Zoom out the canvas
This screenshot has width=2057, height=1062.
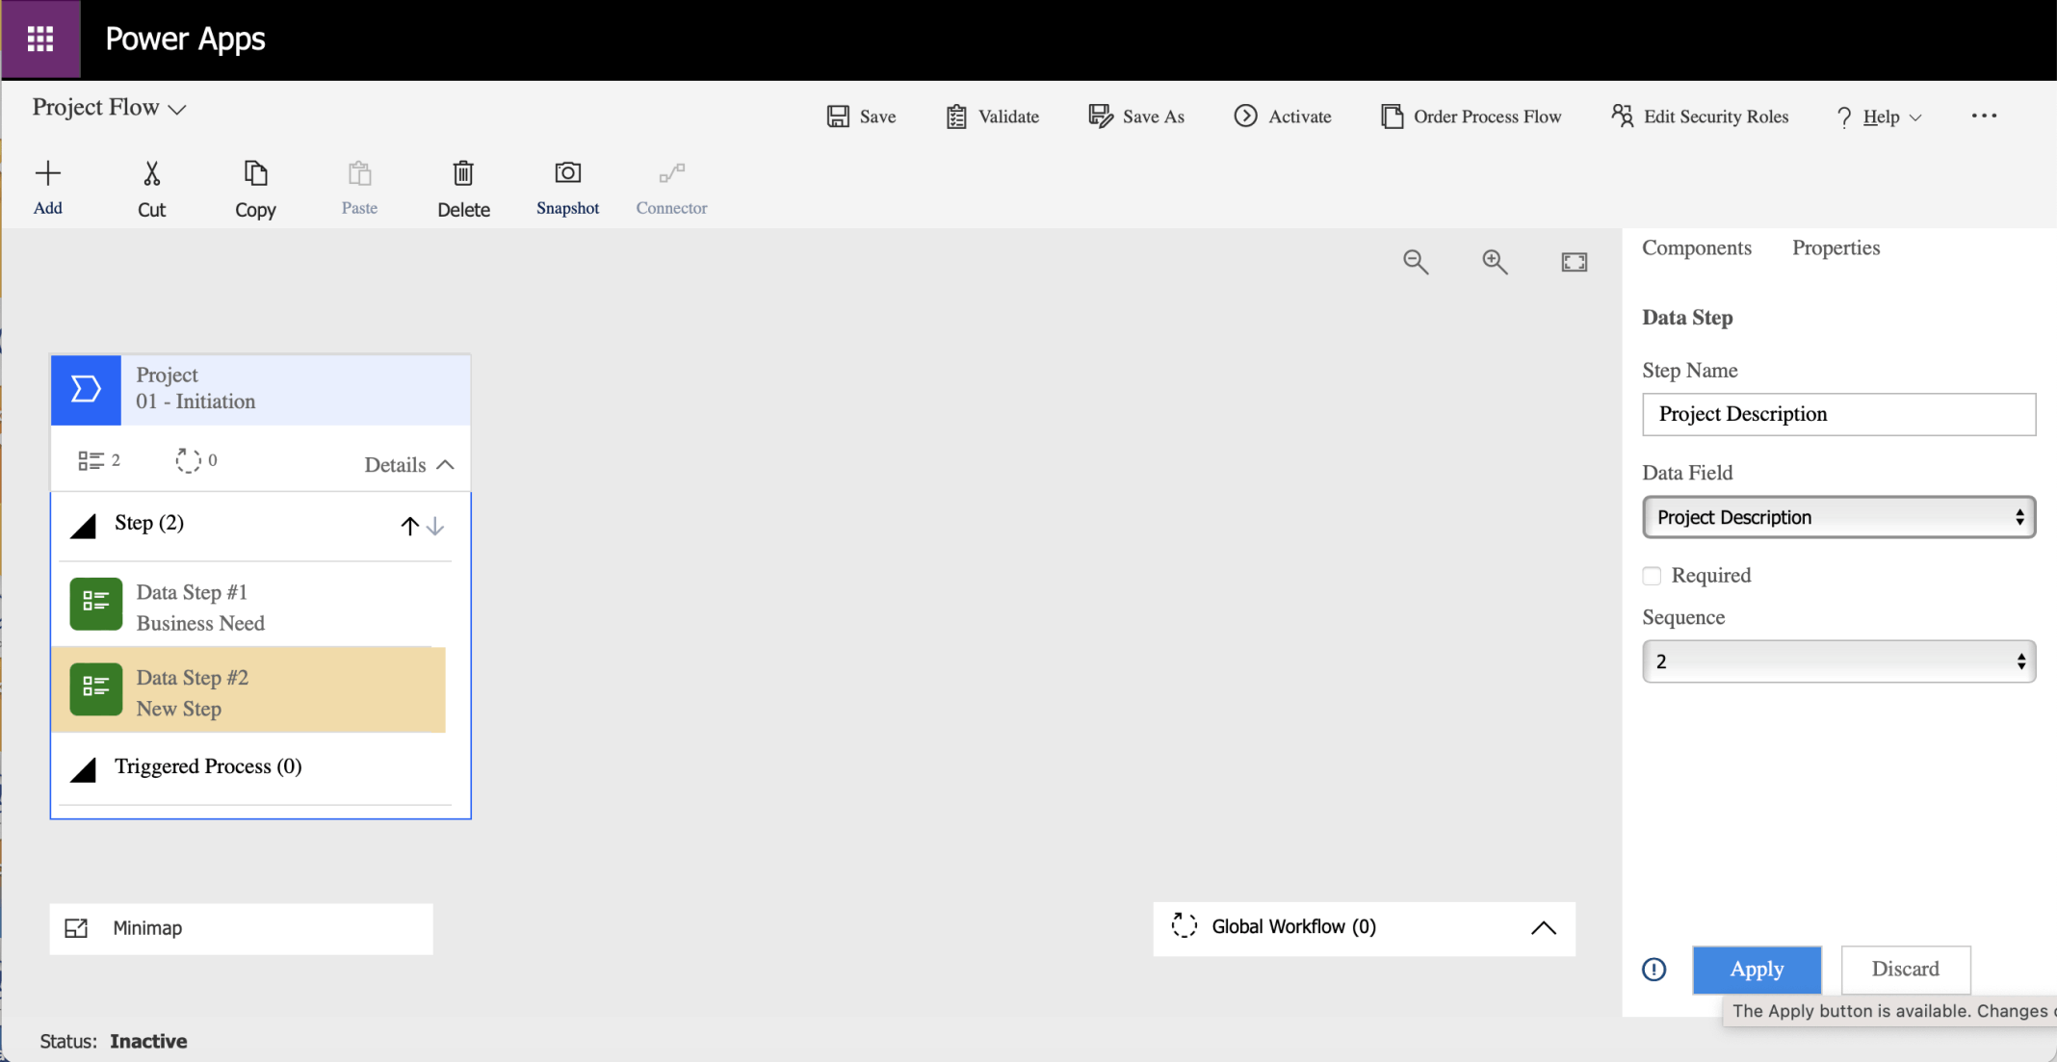point(1415,262)
